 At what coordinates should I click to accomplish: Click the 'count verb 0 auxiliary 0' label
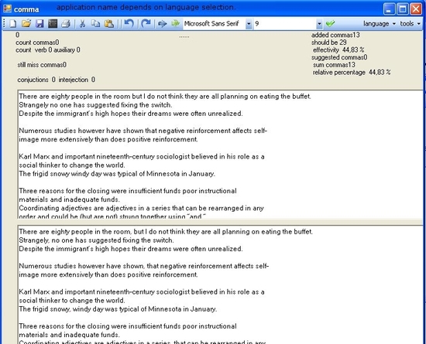click(x=48, y=50)
